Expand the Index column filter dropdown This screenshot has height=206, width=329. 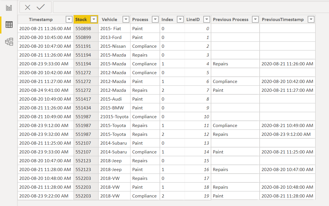tap(180, 19)
